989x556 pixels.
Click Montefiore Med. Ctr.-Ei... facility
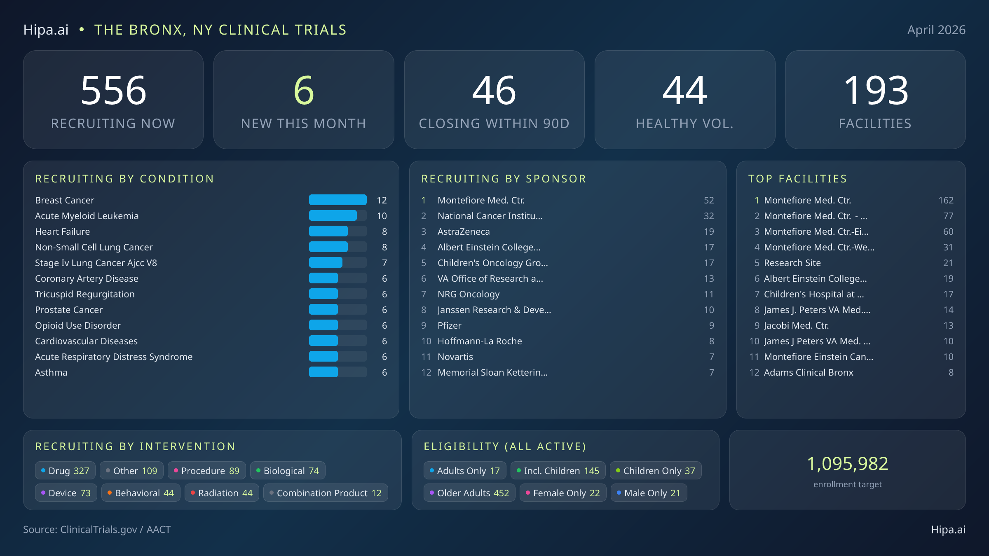(851, 231)
